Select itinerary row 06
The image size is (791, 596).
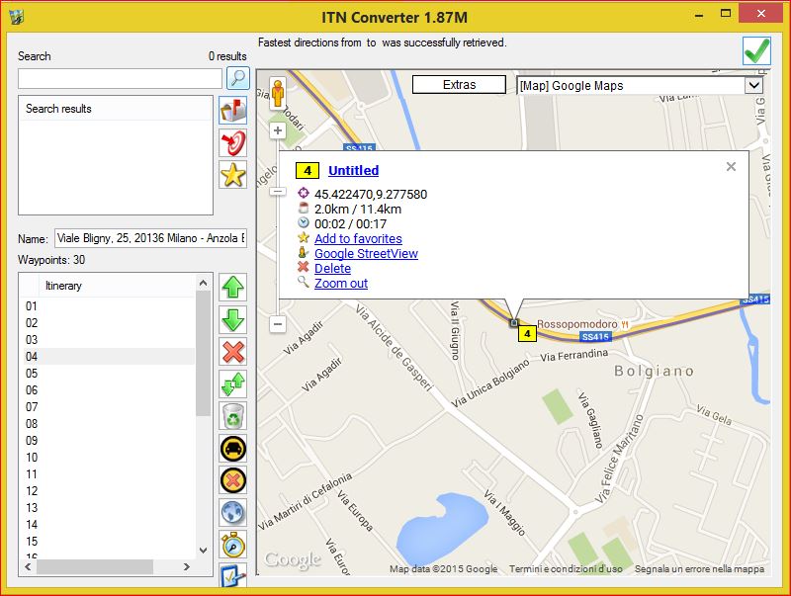coord(107,389)
